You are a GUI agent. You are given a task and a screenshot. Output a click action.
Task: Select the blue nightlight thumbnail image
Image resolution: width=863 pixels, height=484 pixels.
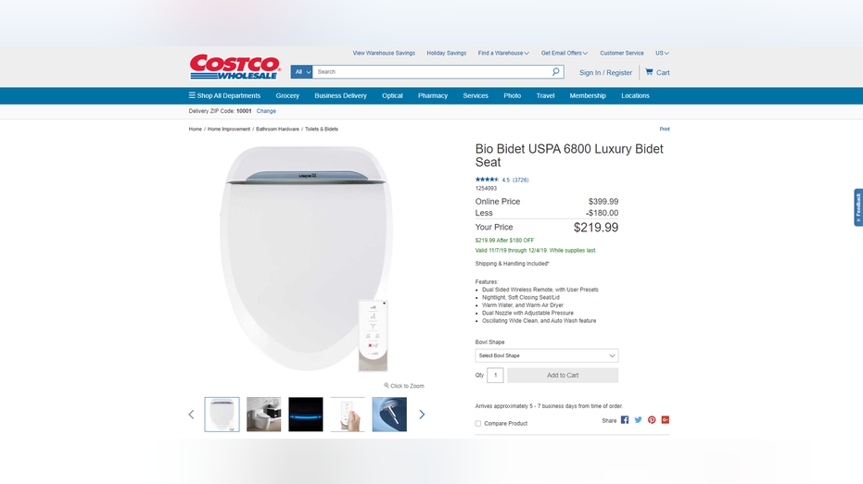(306, 415)
